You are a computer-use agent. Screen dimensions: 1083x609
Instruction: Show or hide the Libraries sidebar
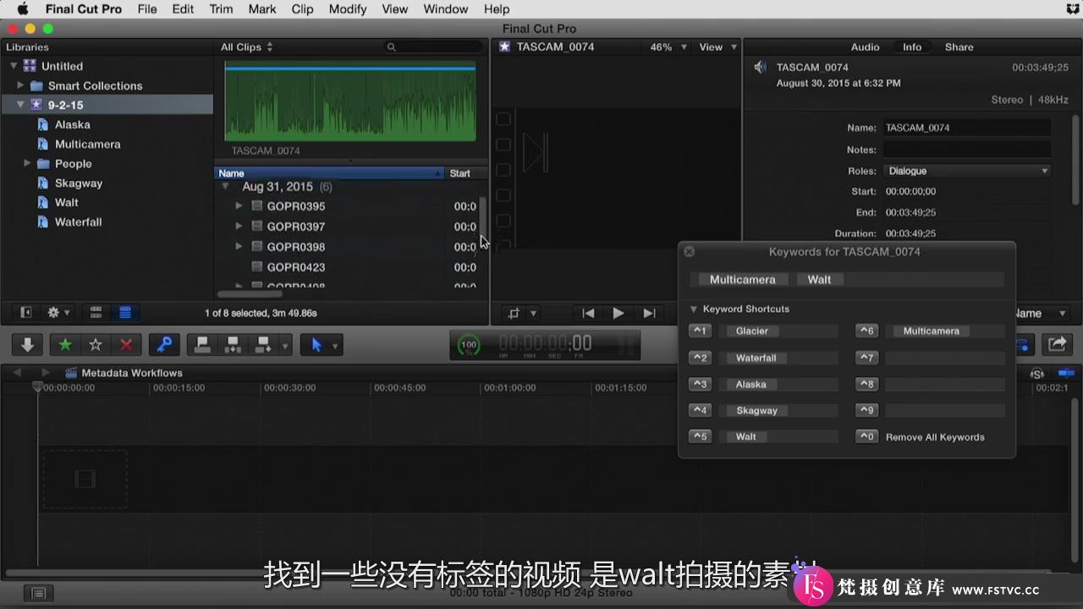pyautogui.click(x=25, y=312)
